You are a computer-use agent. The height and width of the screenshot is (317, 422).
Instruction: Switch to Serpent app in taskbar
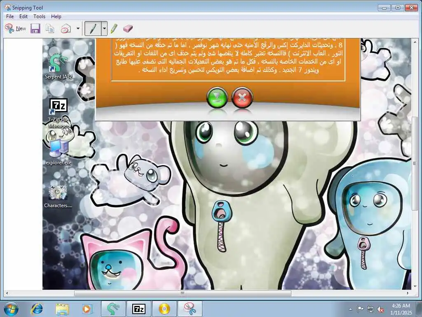[113, 309]
